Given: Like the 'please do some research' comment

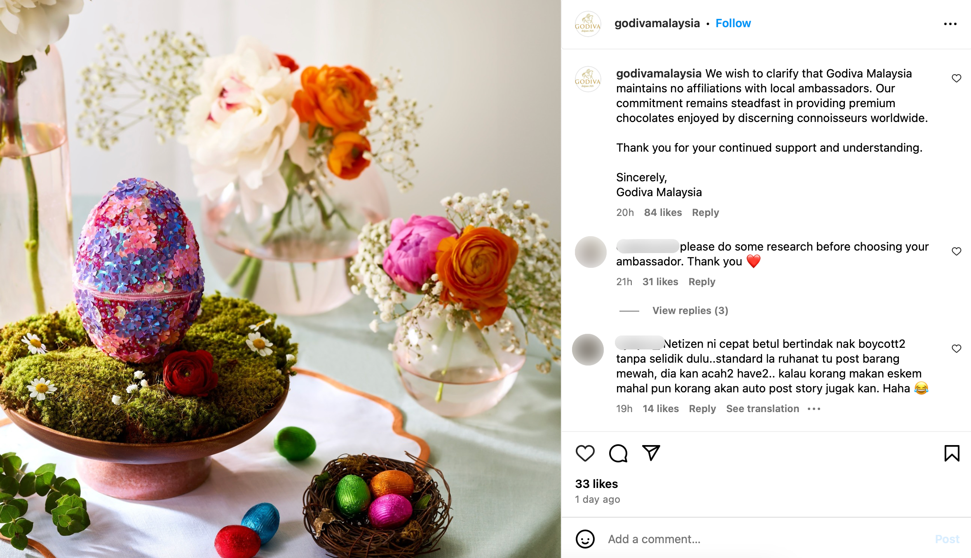Looking at the screenshot, I should coord(956,251).
